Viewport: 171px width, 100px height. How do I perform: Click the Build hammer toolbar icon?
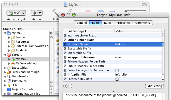pyautogui.click(x=55, y=13)
